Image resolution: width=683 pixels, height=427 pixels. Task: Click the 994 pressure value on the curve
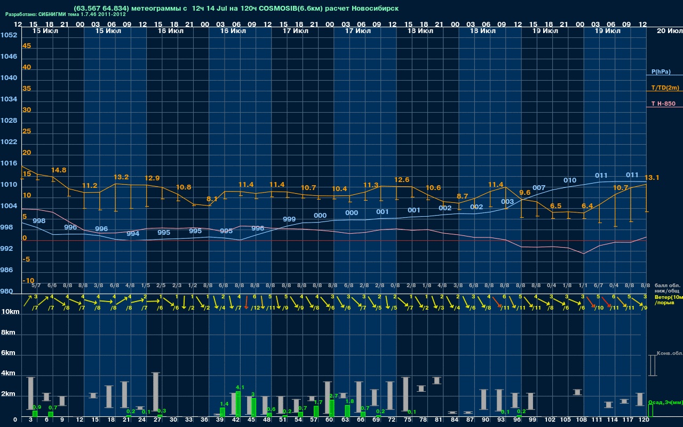point(133,234)
